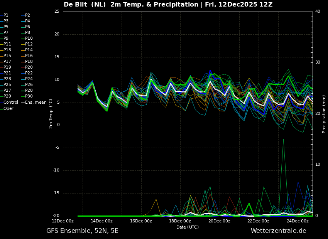This screenshot has height=239, width=328.
Task: Click the P18 legend entry
Action: click(x=27, y=61)
